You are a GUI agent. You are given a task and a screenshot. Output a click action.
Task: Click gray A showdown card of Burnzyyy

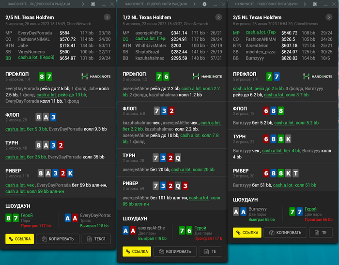[236, 212]
